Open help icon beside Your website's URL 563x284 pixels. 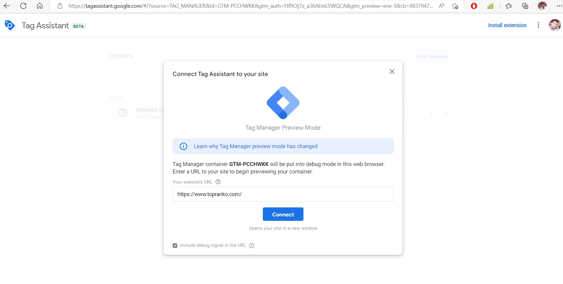coord(218,182)
